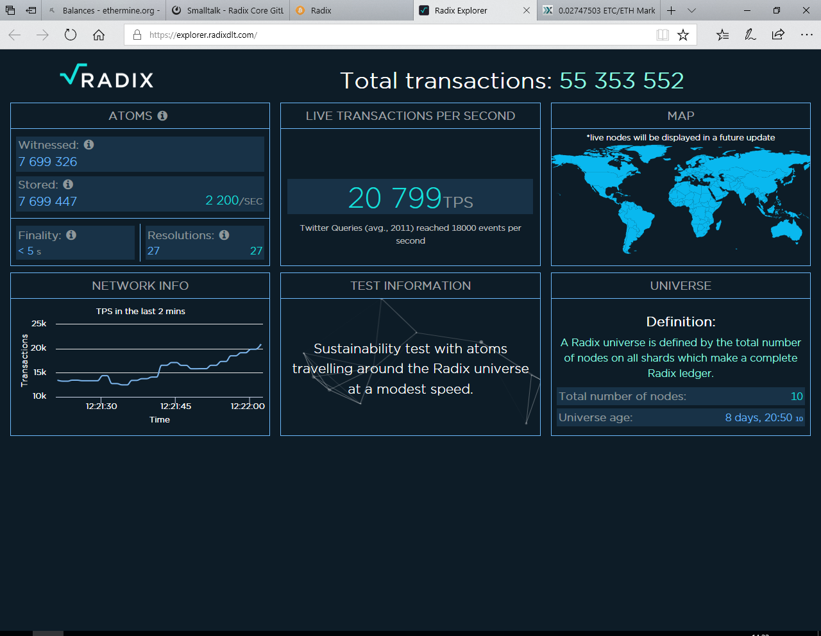Add this page to favorites star
This screenshot has width=821, height=636.
coord(683,35)
